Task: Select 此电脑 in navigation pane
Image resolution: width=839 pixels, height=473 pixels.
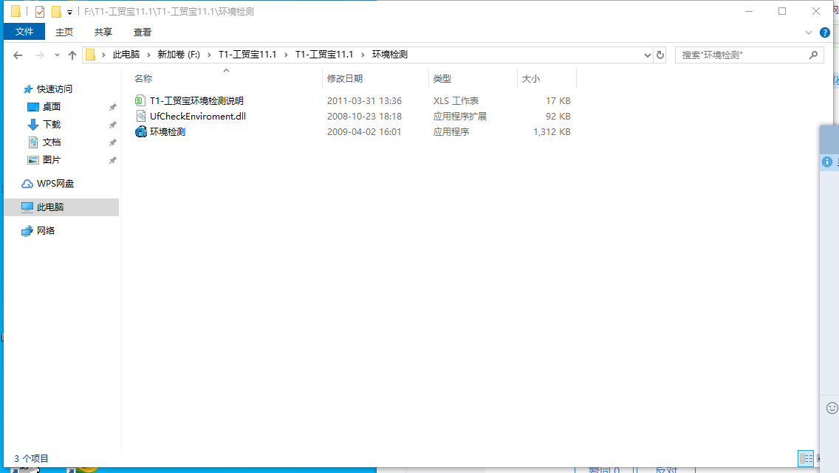Action: [49, 207]
